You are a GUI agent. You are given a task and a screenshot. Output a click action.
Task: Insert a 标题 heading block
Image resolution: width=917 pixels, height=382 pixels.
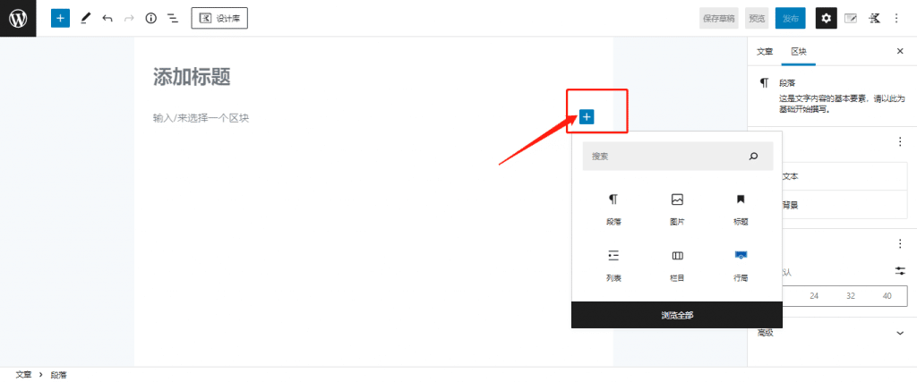click(x=741, y=209)
